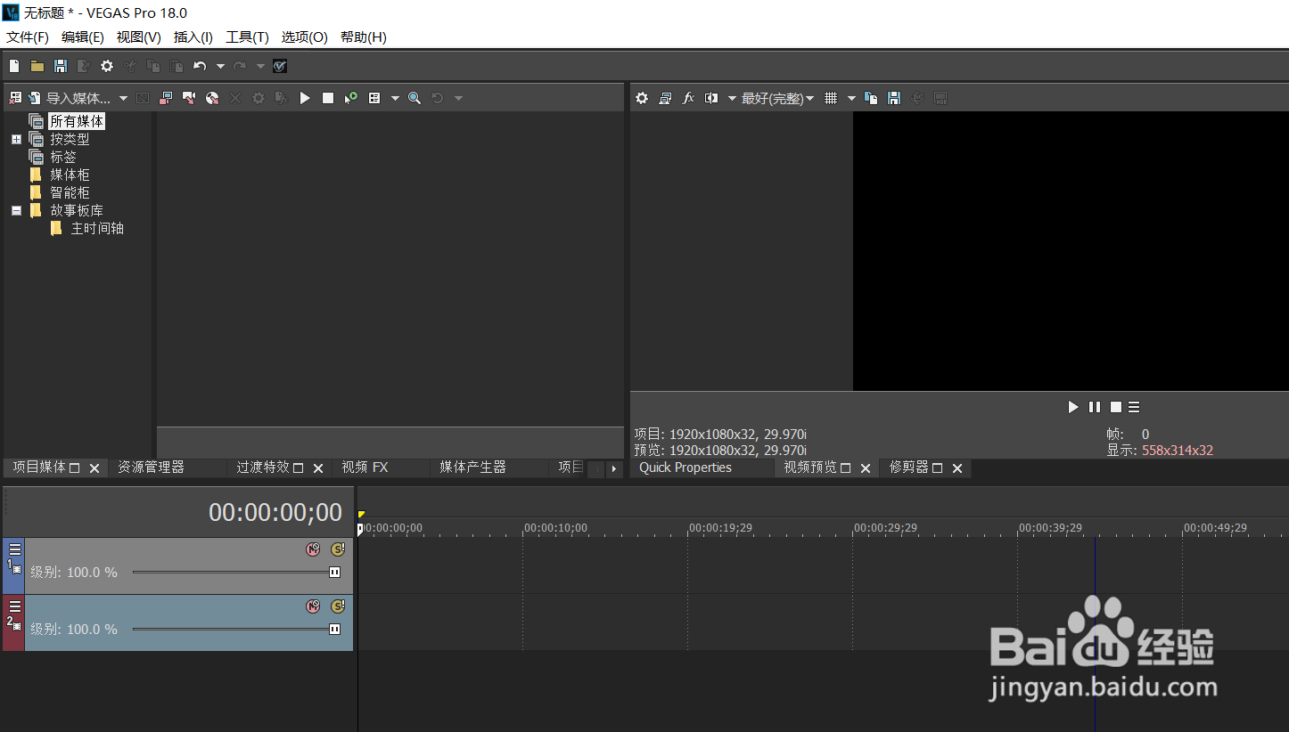Pause the video preview

1095,407
